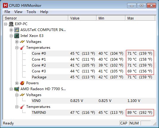This screenshot has height=128, width=159.
Task: Select the Core #0 row label
Action: 39,54
